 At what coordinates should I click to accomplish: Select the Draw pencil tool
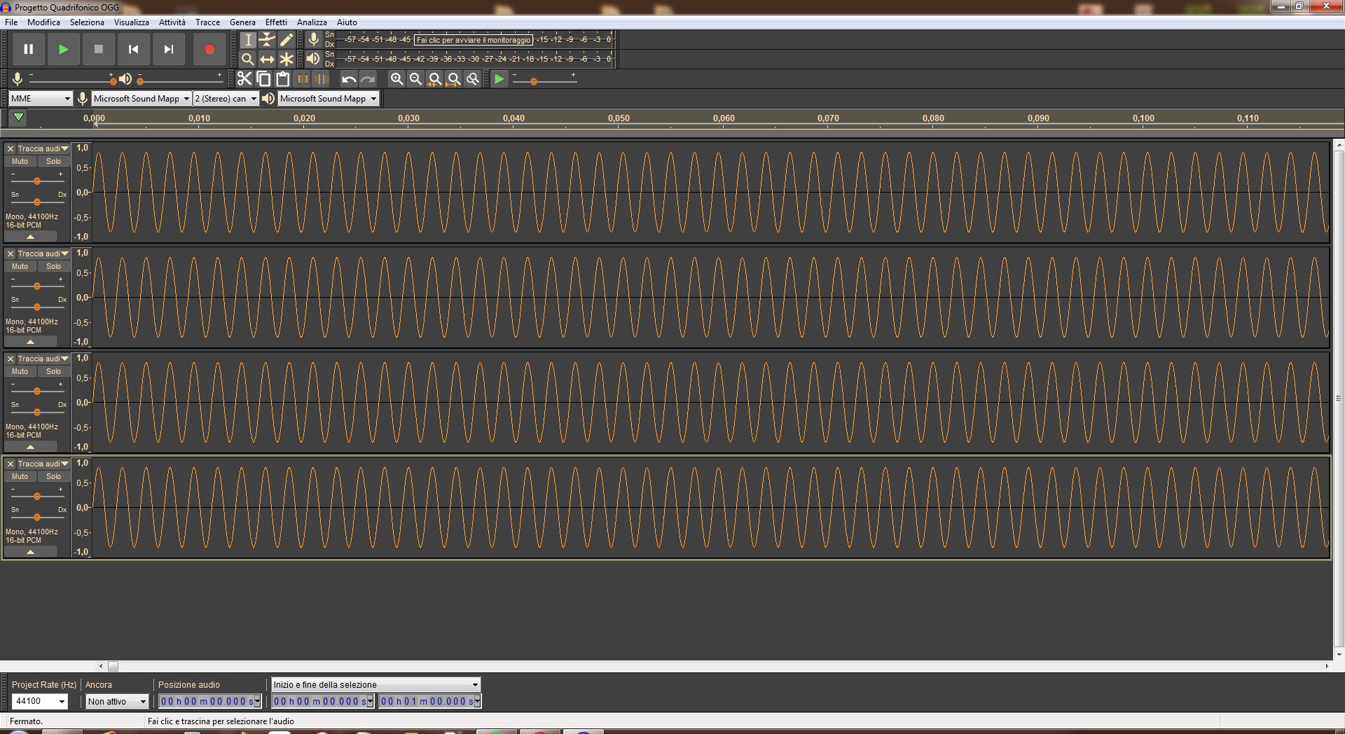click(x=286, y=40)
